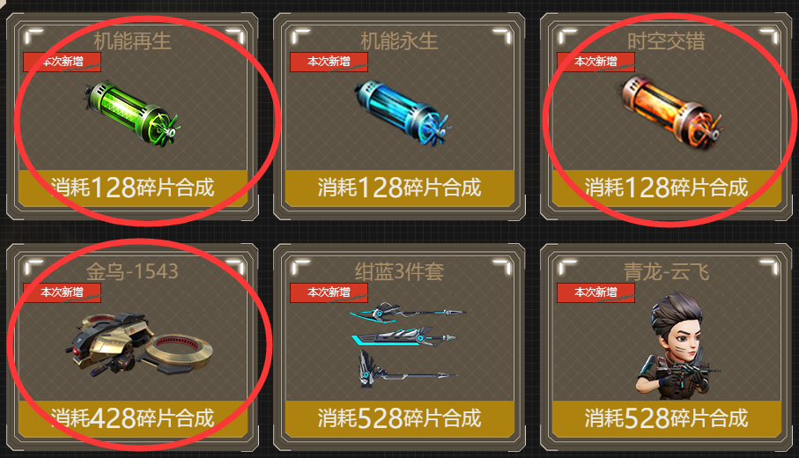Click 消耗428碎片合成 for 金乌-1543
Screen dimensions: 799x458
133,418
